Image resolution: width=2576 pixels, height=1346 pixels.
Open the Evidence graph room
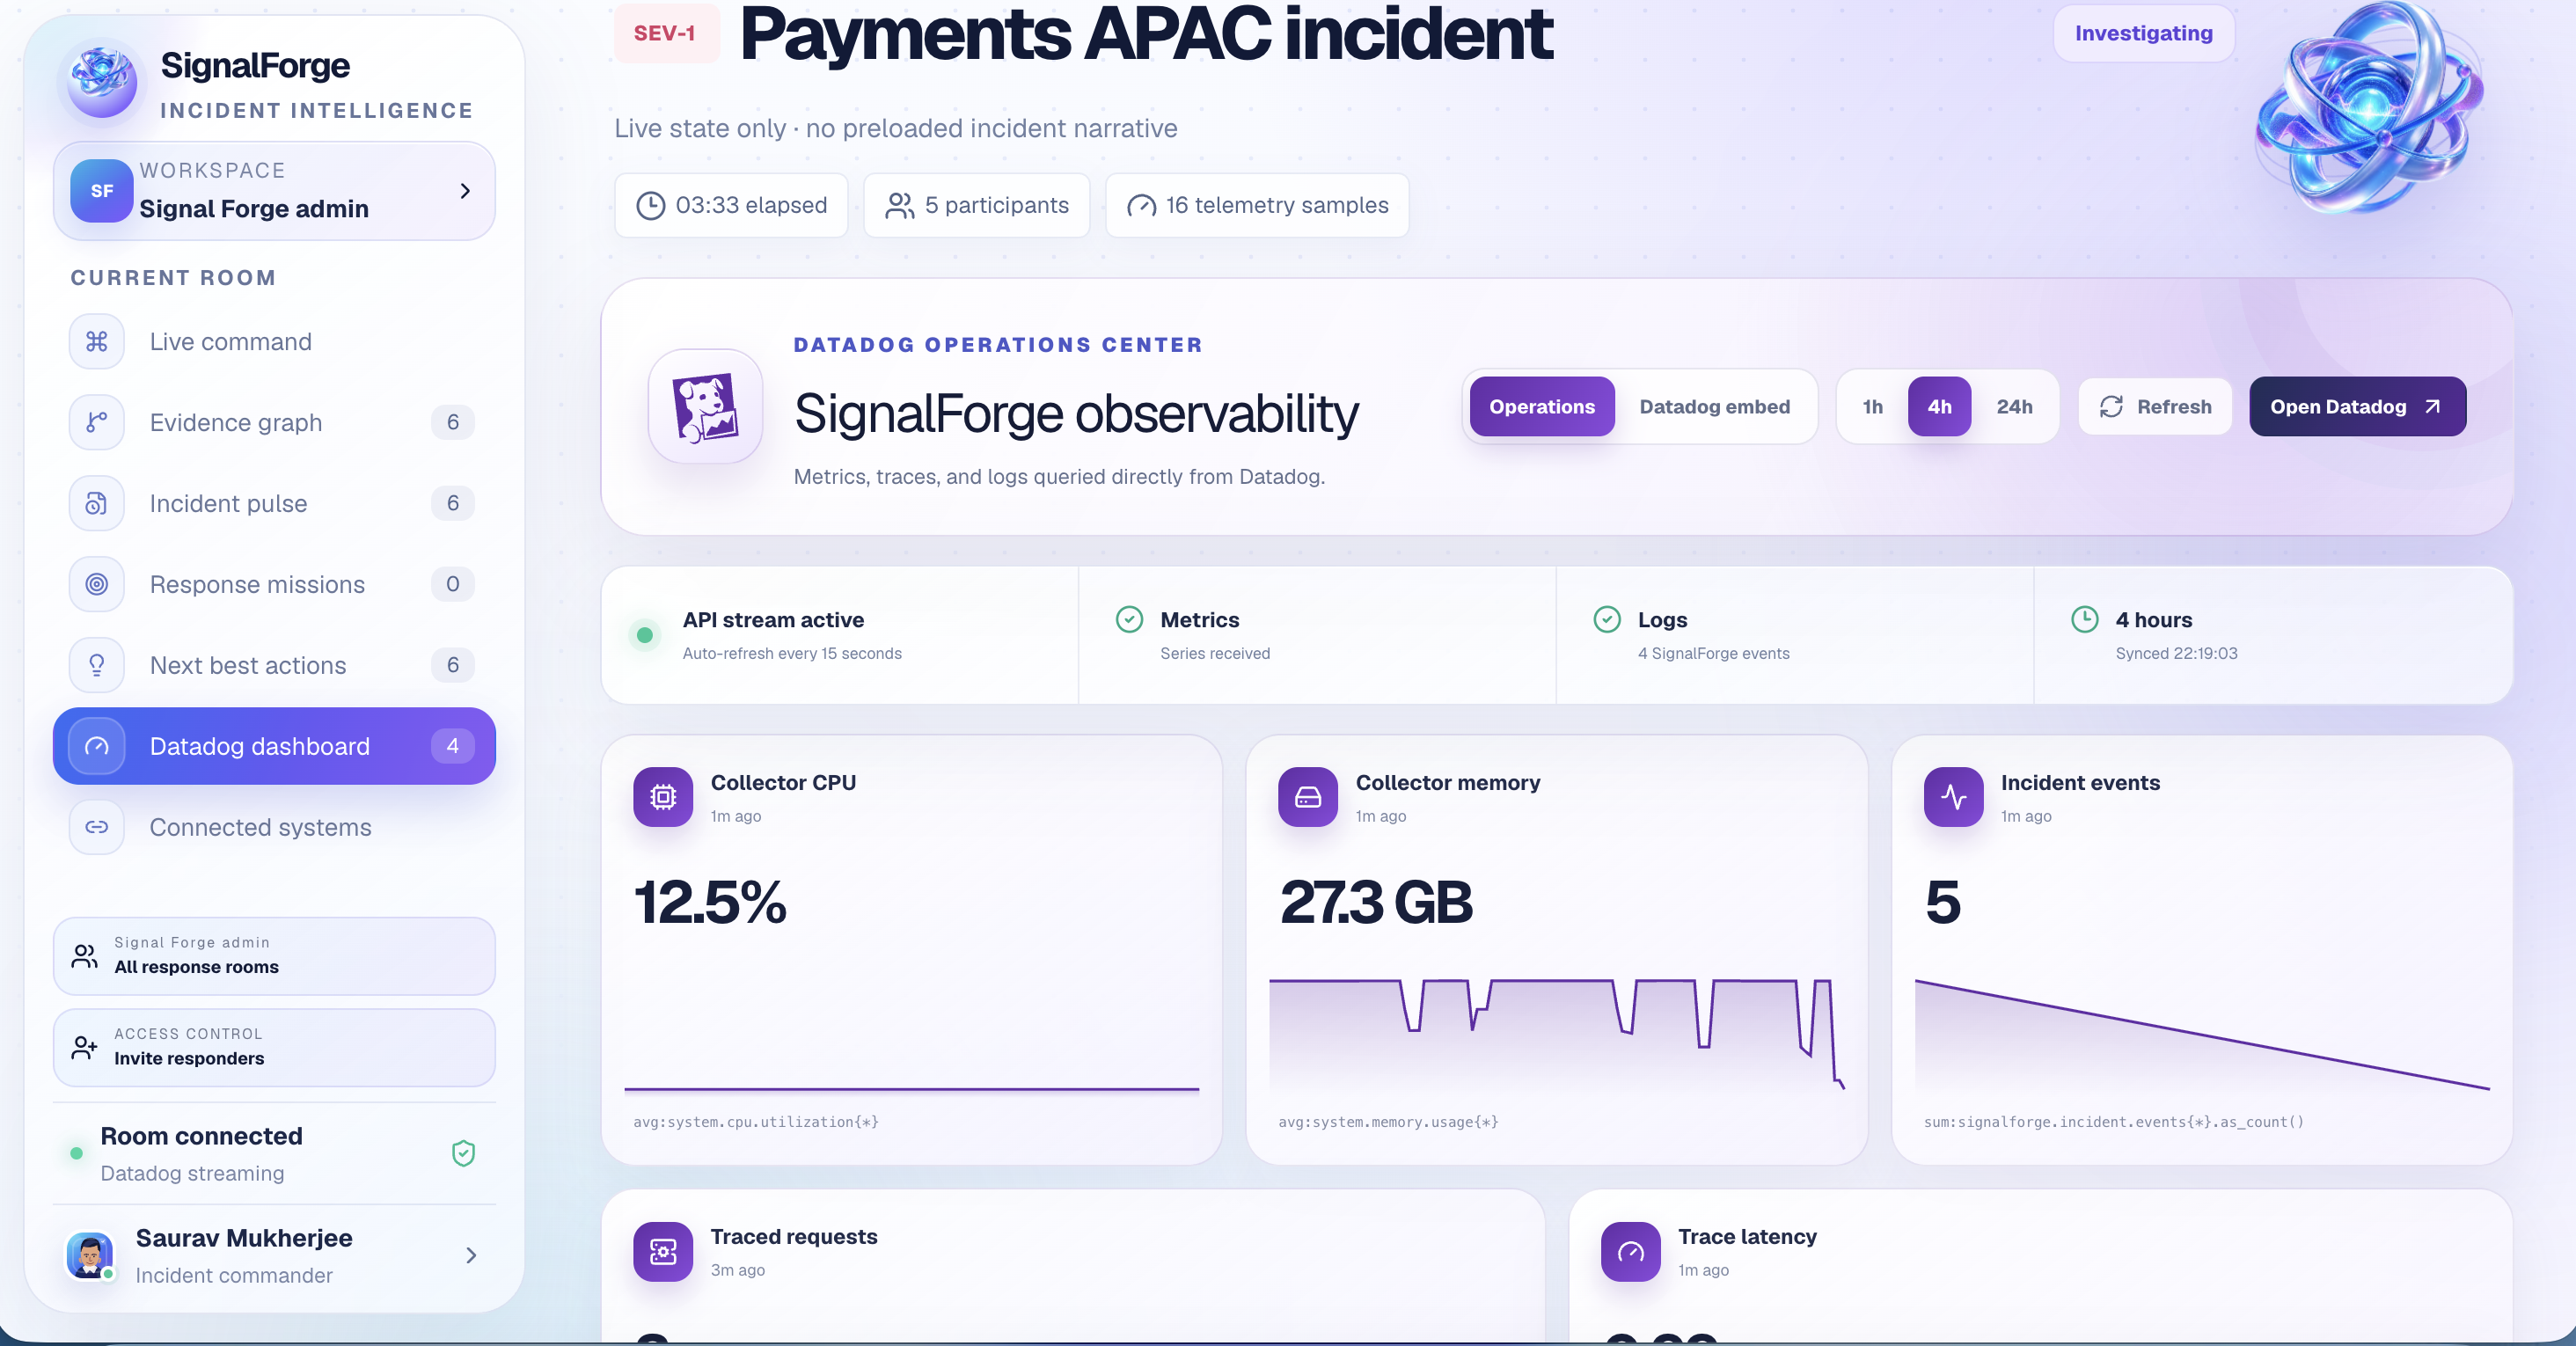274,423
